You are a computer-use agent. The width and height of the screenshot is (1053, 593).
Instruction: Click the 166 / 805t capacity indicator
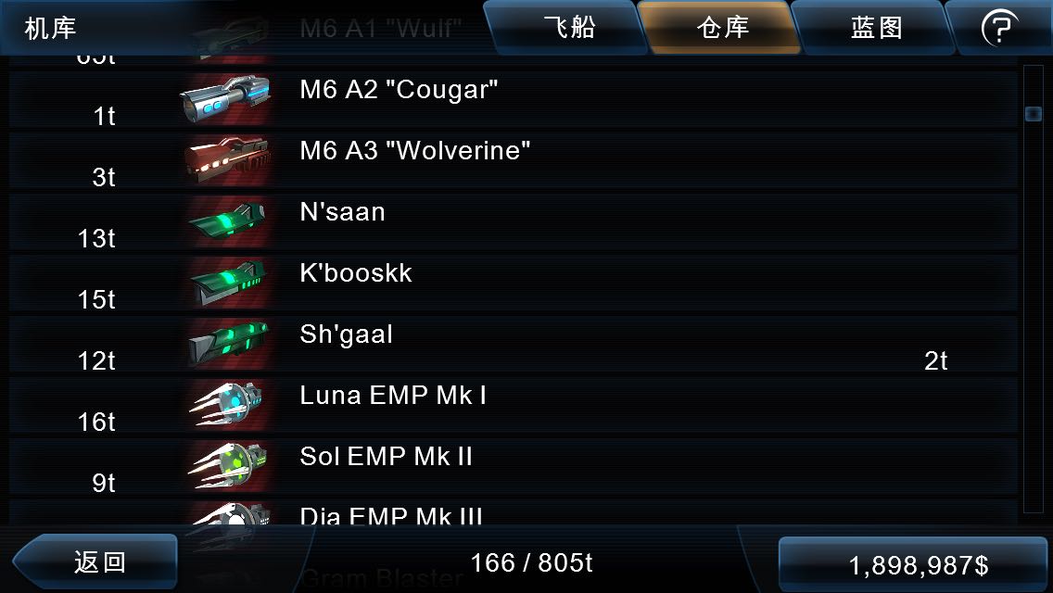click(x=531, y=562)
